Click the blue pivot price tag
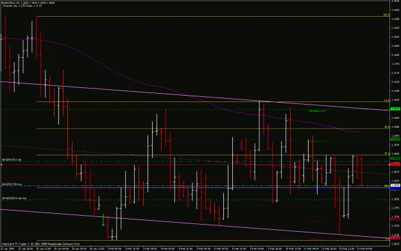401x251 pixels. [395, 189]
